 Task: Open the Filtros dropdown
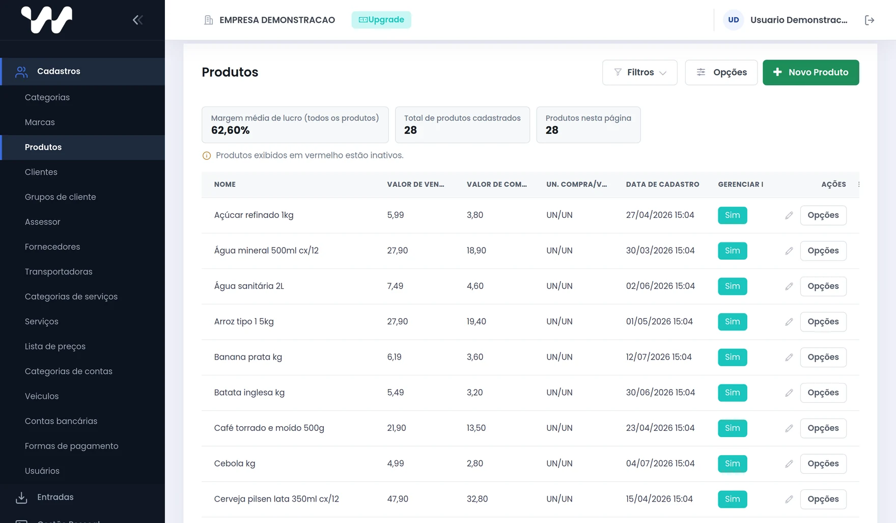[640, 72]
